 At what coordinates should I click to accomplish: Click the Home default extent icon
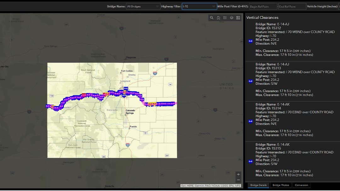218,18
